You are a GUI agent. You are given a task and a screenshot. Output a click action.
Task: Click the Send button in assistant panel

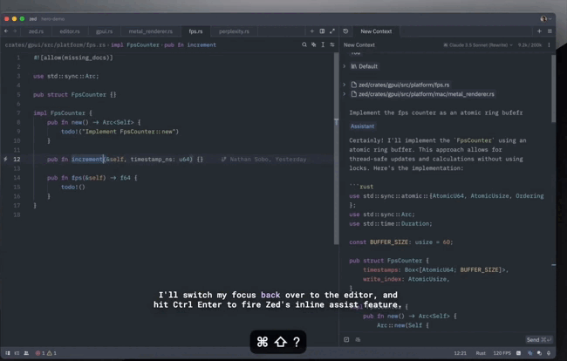[539, 339]
